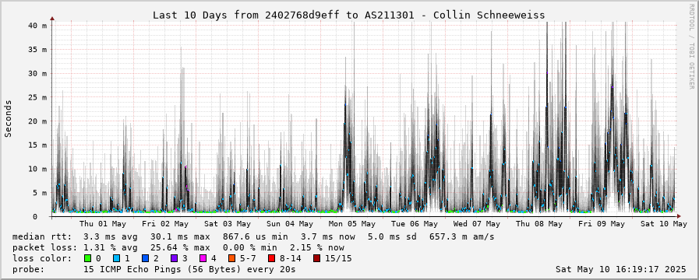Click the dark red 15/15 loss swatch
The image size is (699, 280).
coord(316,258)
